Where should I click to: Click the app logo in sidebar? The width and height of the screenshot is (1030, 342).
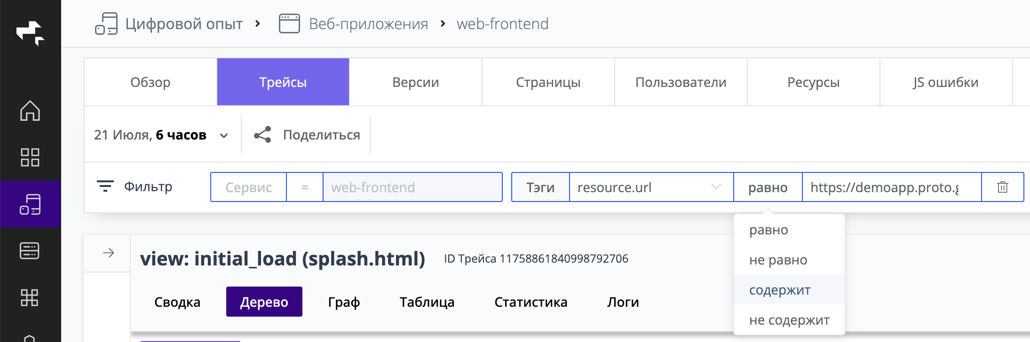(x=31, y=33)
